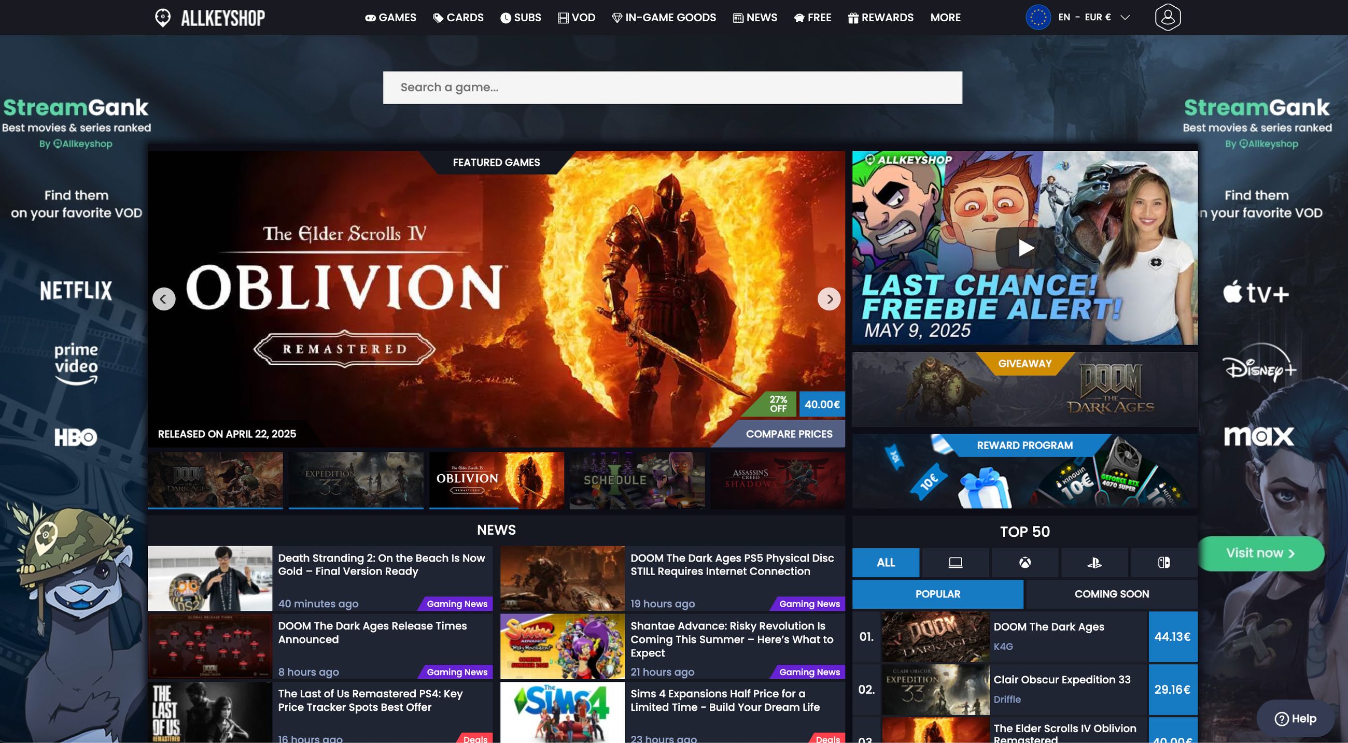This screenshot has width=1348, height=743.
Task: Click the max logo on right banner
Action: pos(1258,436)
